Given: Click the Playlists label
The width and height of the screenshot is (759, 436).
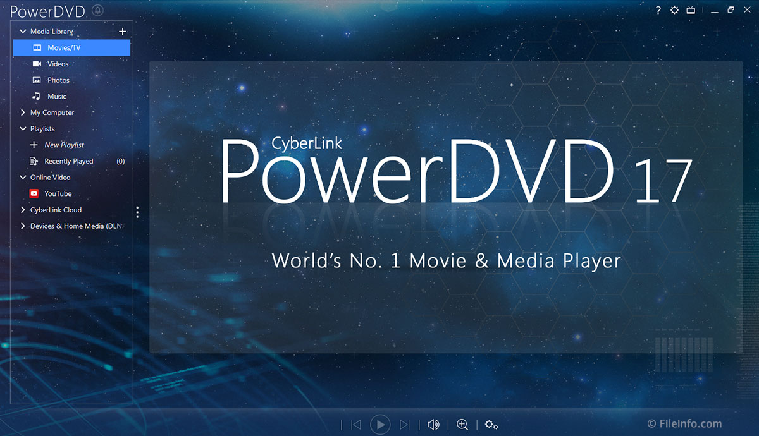Looking at the screenshot, I should [x=42, y=129].
